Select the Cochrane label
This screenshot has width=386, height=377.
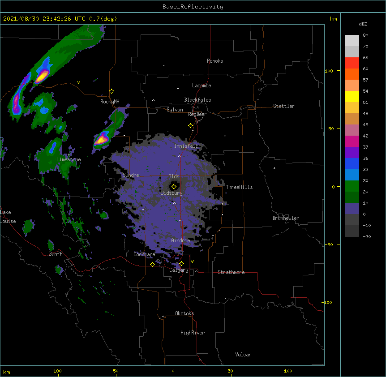pyautogui.click(x=144, y=254)
